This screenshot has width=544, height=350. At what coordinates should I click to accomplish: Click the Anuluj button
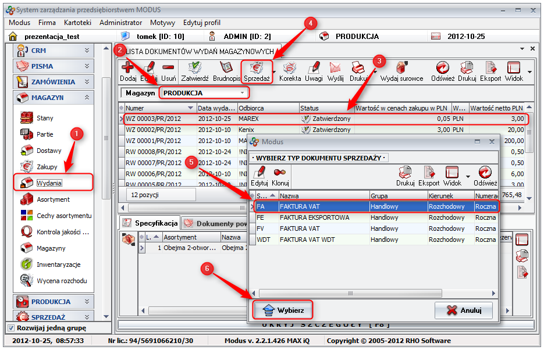point(464,310)
